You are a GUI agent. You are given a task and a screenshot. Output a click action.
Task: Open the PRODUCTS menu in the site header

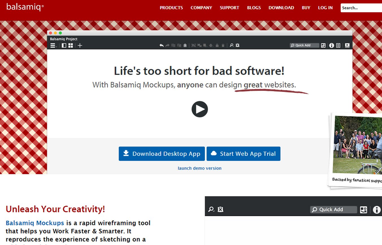[x=171, y=8]
